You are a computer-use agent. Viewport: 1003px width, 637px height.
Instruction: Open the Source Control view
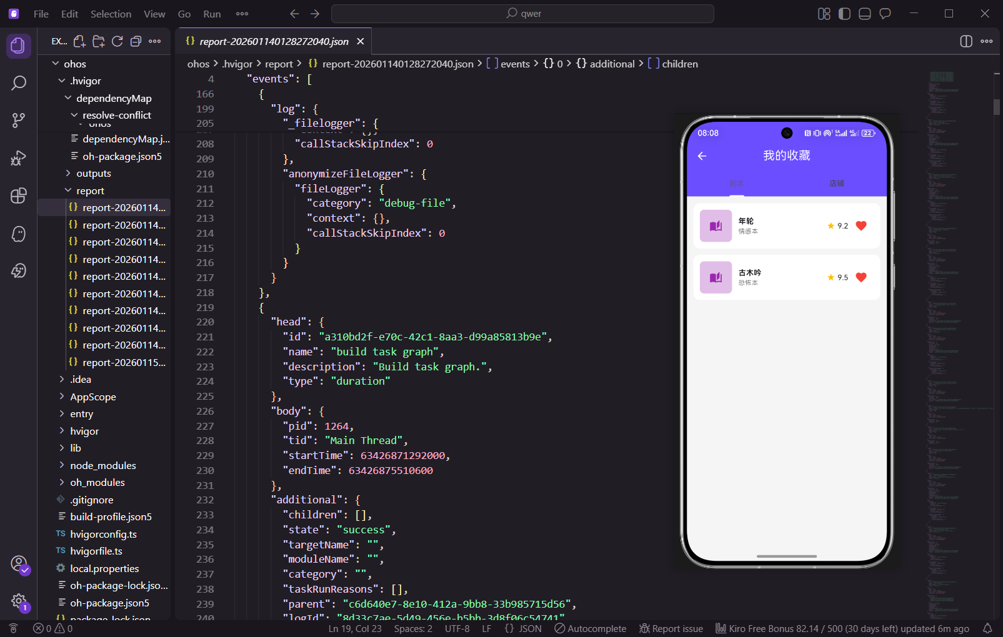pos(19,121)
